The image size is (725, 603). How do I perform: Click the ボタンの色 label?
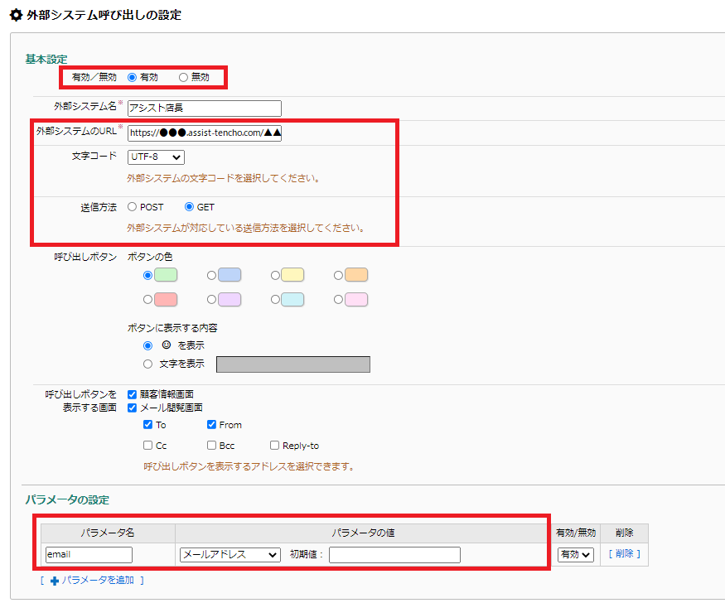coord(150,257)
